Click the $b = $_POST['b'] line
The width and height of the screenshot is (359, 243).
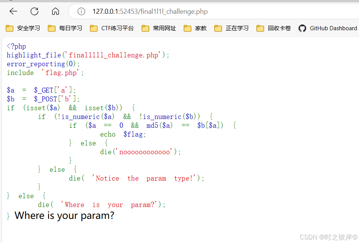43,99
